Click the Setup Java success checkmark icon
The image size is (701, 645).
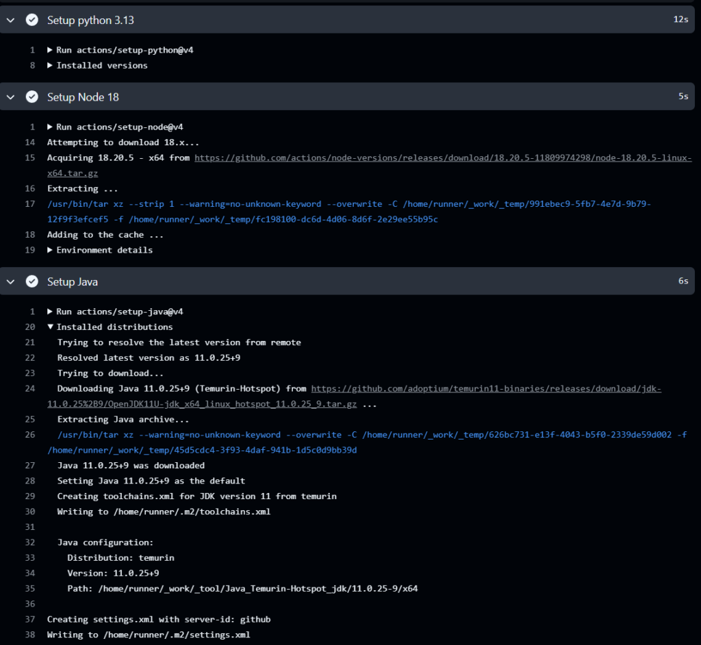coord(31,281)
